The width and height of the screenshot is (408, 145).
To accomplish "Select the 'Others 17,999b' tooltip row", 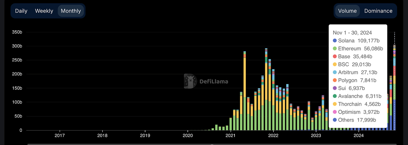I will [x=354, y=120].
